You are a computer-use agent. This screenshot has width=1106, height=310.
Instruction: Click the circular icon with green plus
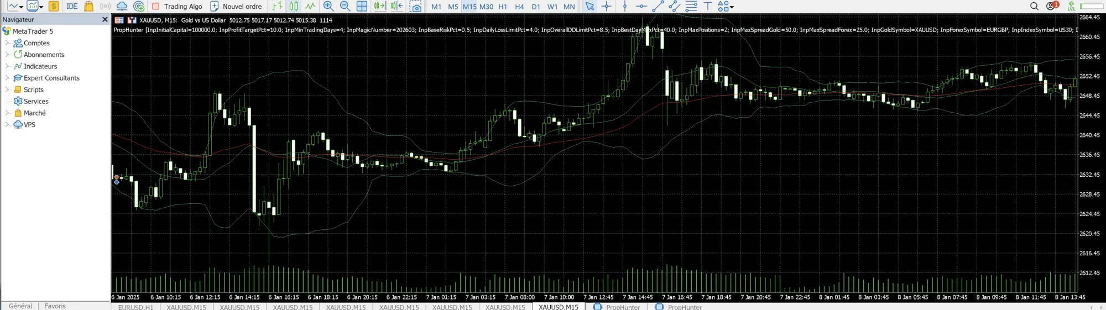(139, 6)
